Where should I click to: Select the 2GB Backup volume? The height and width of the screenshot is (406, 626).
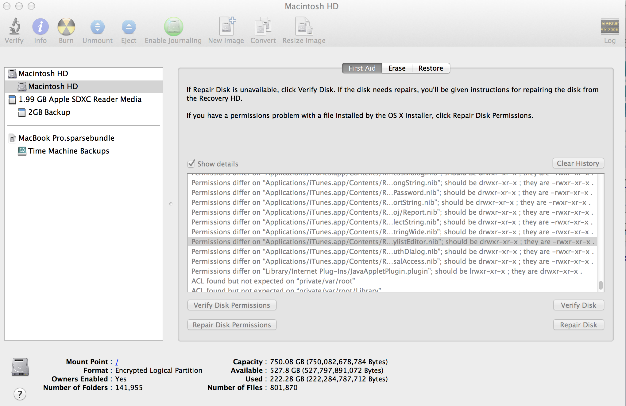tap(49, 112)
